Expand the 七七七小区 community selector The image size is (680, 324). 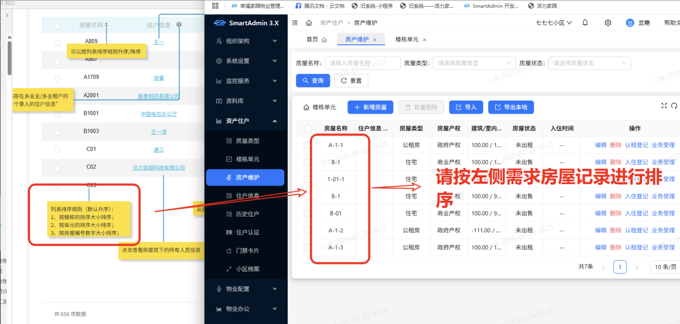click(553, 23)
